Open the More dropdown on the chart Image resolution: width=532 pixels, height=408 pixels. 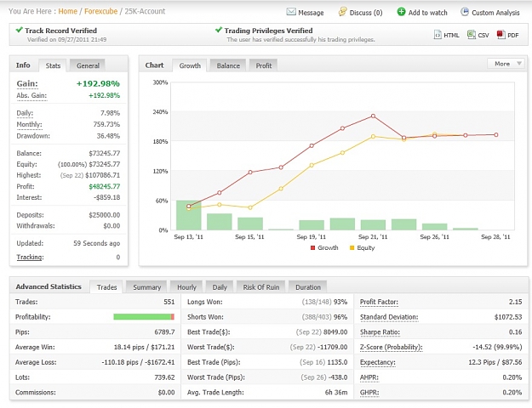(507, 64)
